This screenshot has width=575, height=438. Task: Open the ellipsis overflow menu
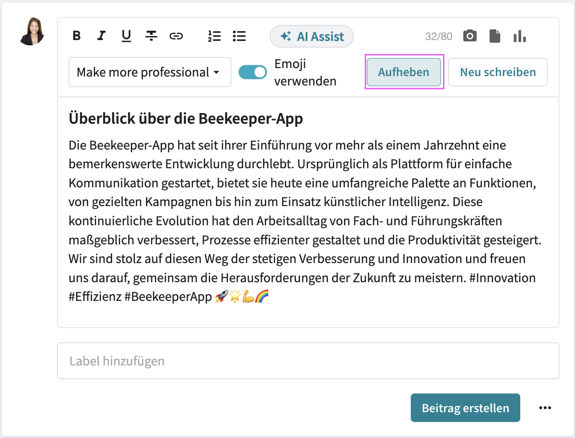(x=545, y=407)
